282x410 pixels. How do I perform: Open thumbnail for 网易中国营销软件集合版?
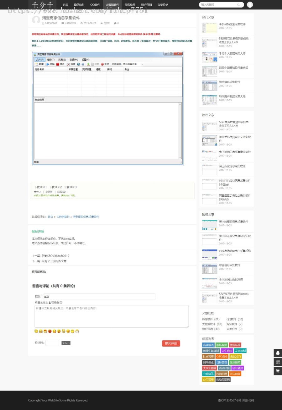click(x=209, y=71)
